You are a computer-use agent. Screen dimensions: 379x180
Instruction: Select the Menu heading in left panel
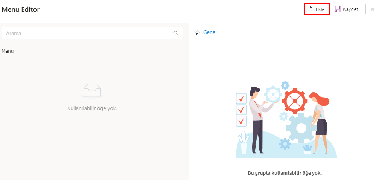8,51
